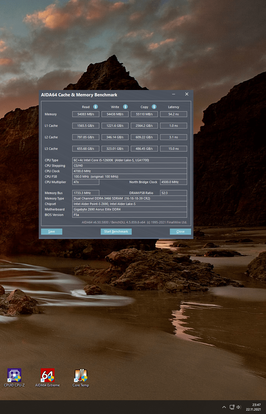Click the Write info icon
Screen dimensions: 266x414
click(x=125, y=107)
